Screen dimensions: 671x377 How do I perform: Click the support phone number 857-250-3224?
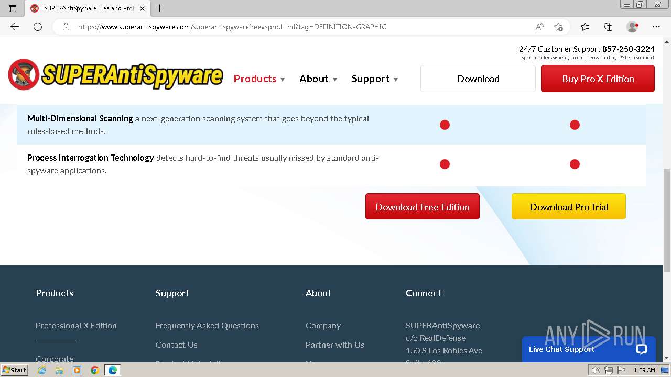pos(628,49)
